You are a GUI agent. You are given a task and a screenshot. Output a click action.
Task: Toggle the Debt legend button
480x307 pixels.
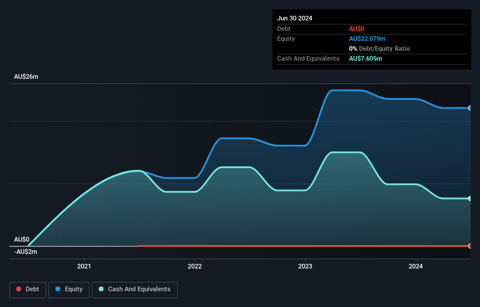tap(28, 289)
